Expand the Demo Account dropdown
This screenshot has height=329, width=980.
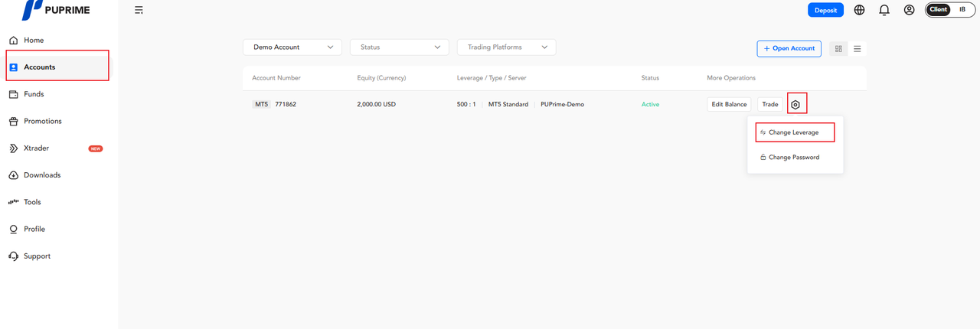pos(292,47)
